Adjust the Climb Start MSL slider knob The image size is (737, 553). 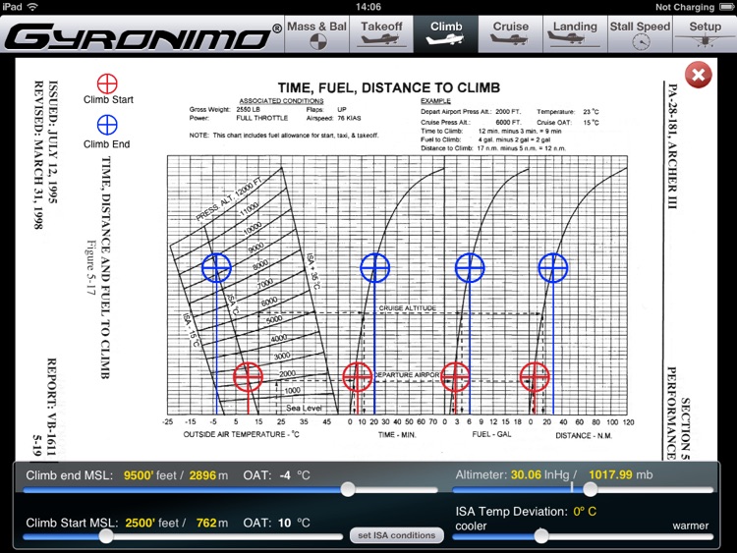coord(106,535)
